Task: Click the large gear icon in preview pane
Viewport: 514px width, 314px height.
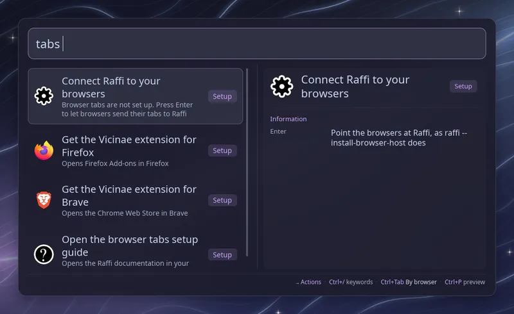Action: coord(281,87)
